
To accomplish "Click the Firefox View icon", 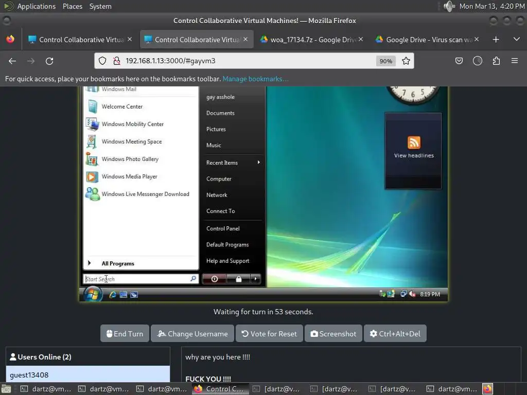I will (10, 39).
